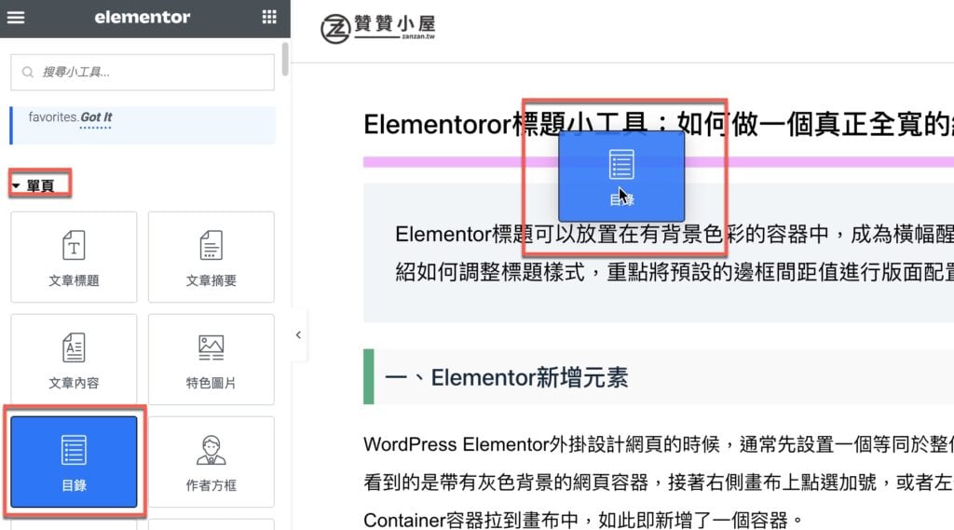
Task: Dismiss favorites tip with Got It
Action: (x=96, y=116)
